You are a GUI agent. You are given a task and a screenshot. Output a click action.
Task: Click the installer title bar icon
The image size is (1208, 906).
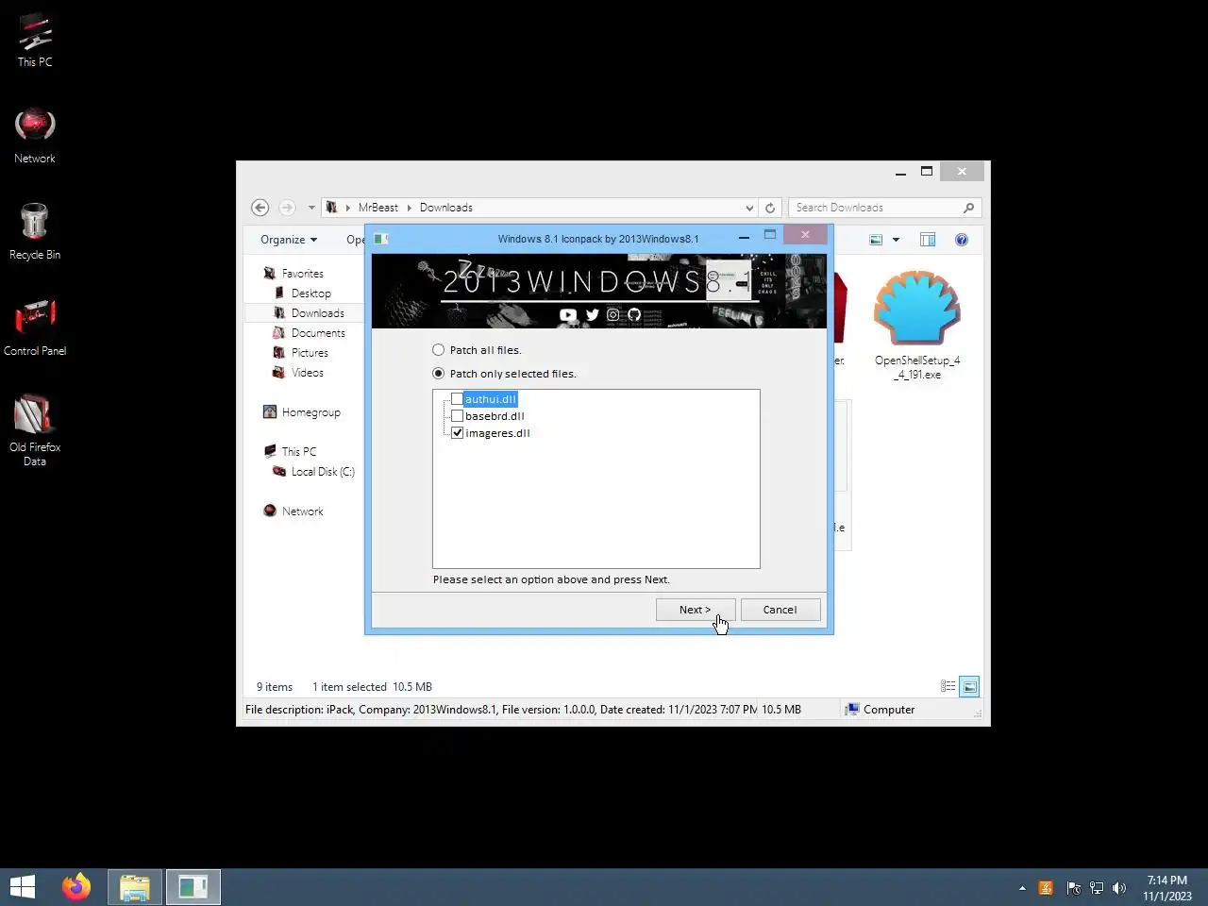(381, 239)
